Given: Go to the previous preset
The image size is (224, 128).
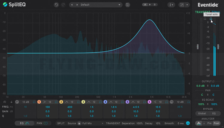Looking at the screenshot, I should coord(72,5).
